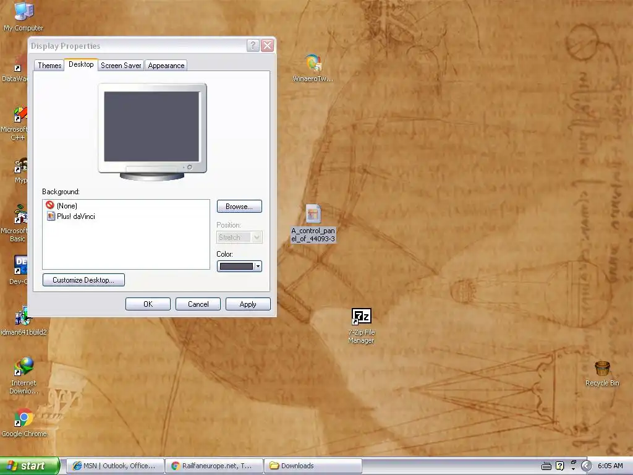Select the Recycle Bin icon
Image resolution: width=633 pixels, height=475 pixels.
(602, 374)
